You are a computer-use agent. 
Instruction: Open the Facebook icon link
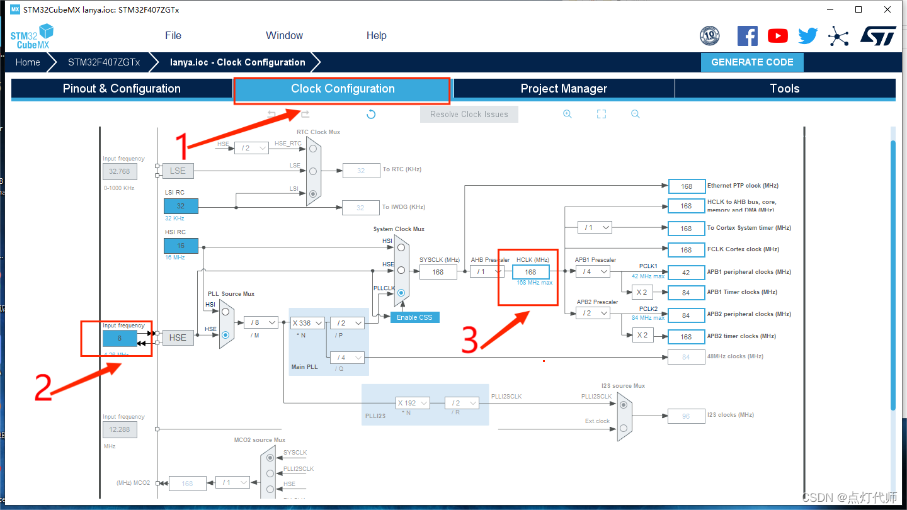coord(748,35)
